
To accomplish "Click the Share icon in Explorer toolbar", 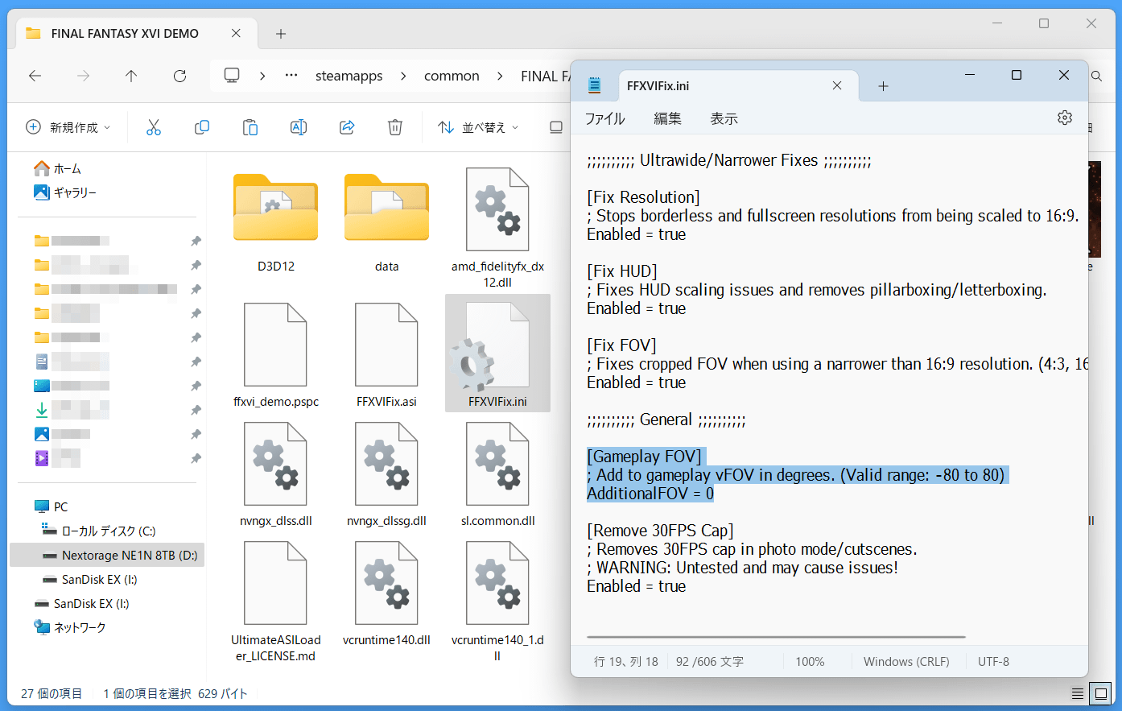I will pyautogui.click(x=347, y=127).
